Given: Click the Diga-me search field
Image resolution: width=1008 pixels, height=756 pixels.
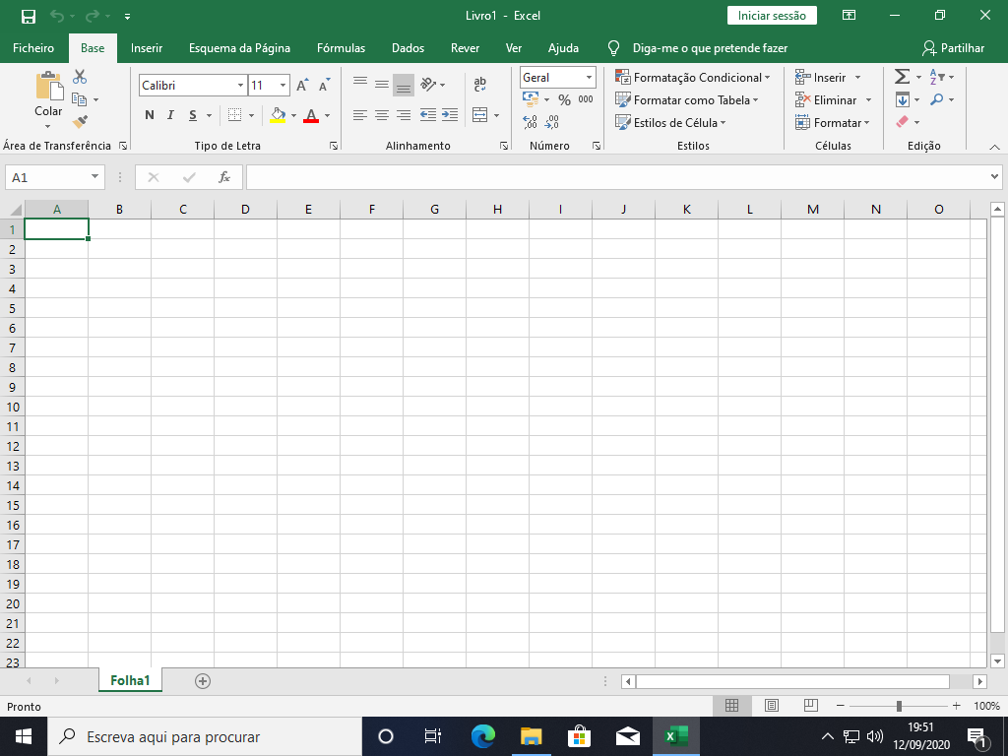Looking at the screenshot, I should pos(710,48).
